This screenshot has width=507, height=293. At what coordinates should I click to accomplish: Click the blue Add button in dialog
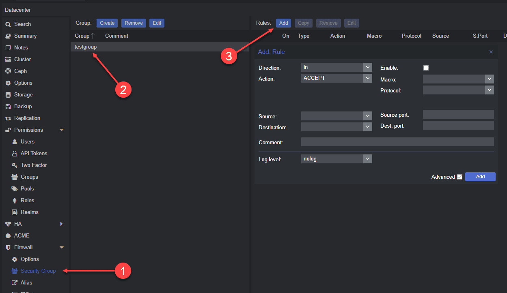(480, 177)
